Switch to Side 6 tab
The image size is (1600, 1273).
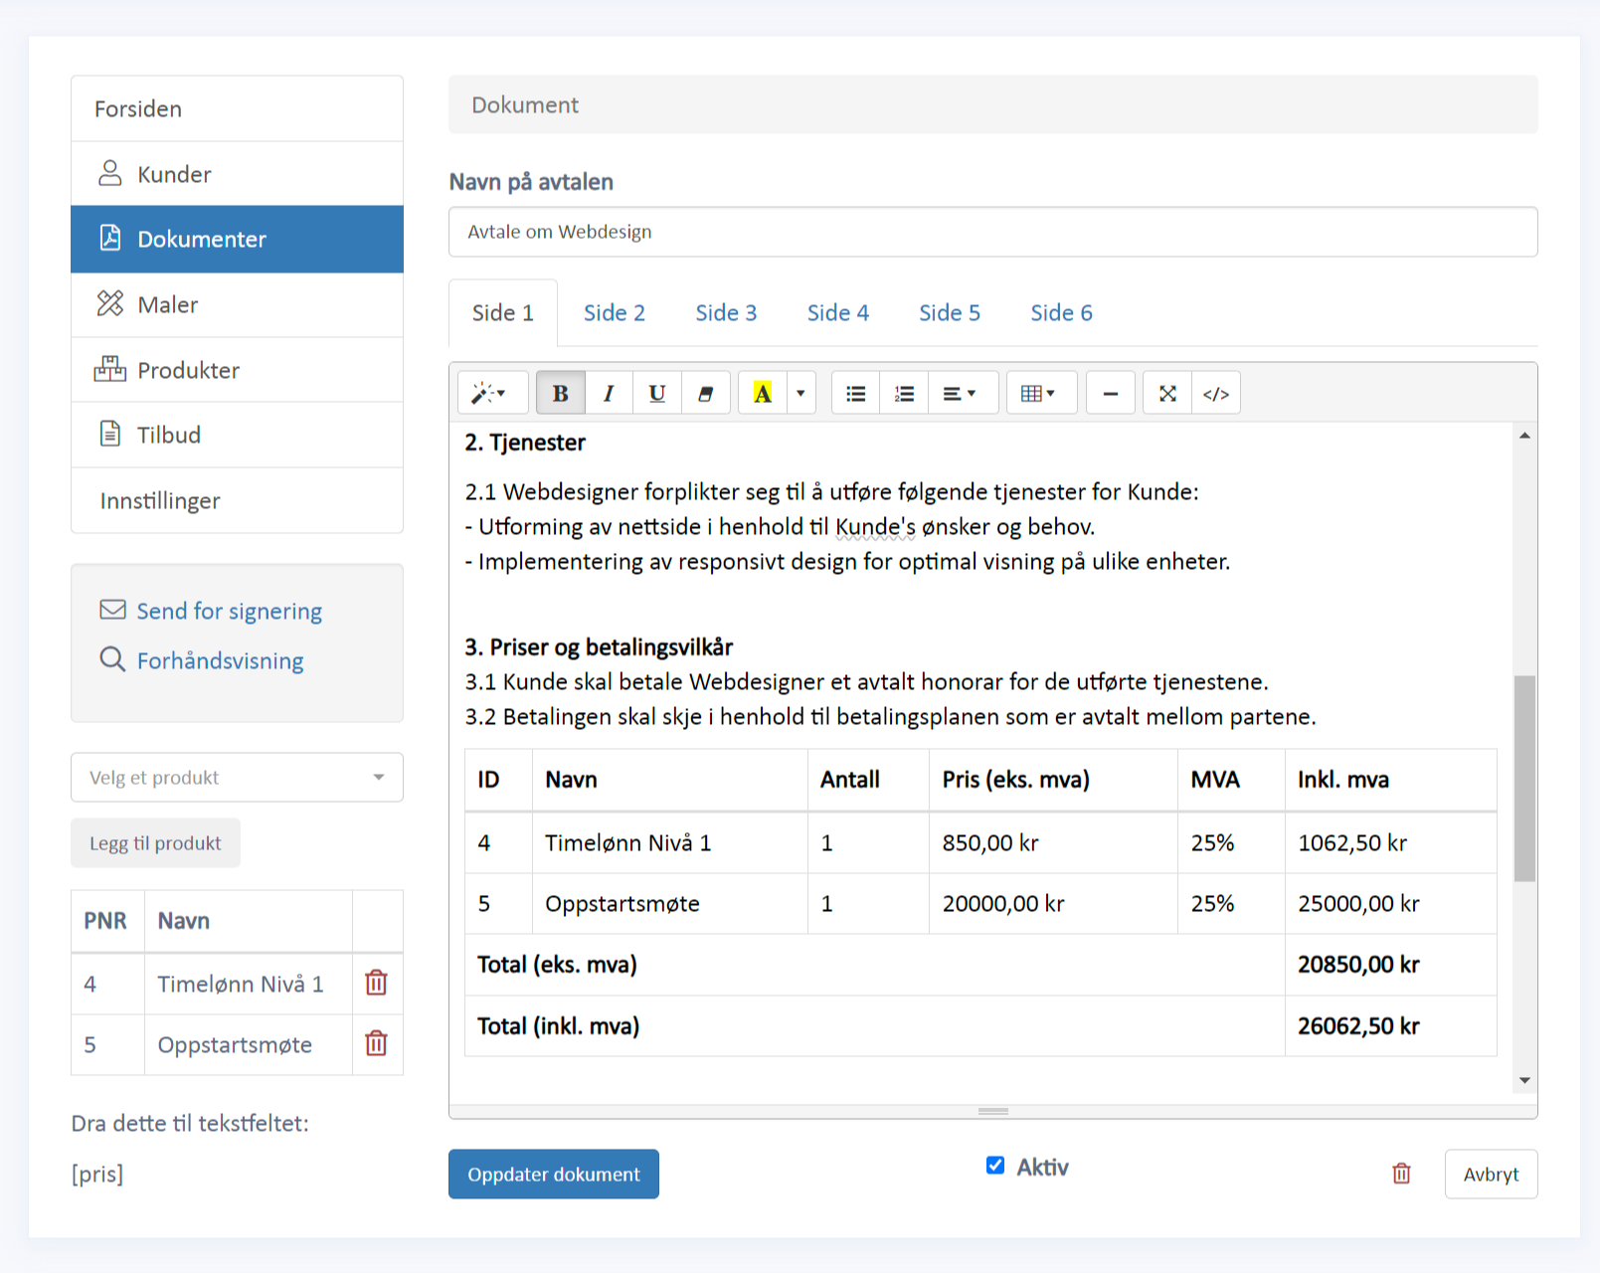point(1062,313)
